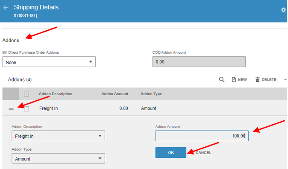Viewport: 288px width, 169px height.
Task: Sort by the Addon Type column header
Action: click(151, 94)
